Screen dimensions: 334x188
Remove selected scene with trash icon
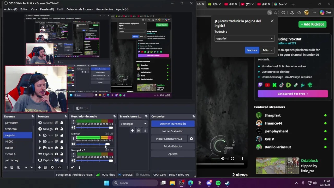point(12,167)
